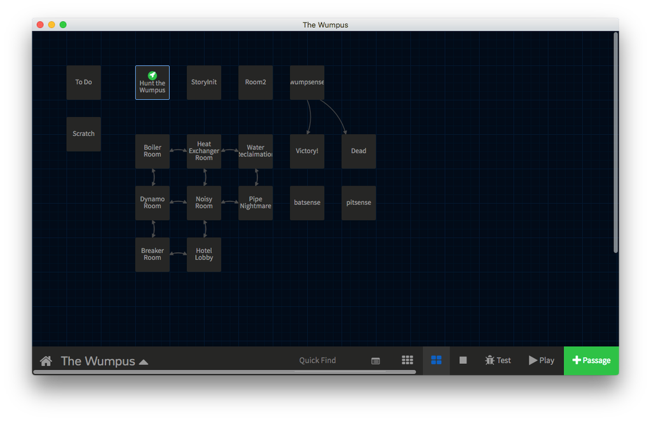The height and width of the screenshot is (421, 651).
Task: Click the home icon in the toolbar
Action: (45, 361)
